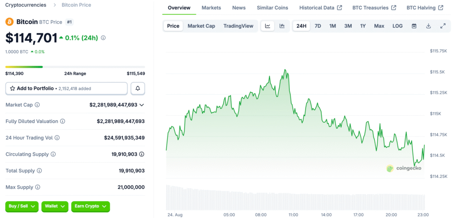Switch to the Similar Coins tab
Screen dimensions: 452x218
[x=272, y=8]
